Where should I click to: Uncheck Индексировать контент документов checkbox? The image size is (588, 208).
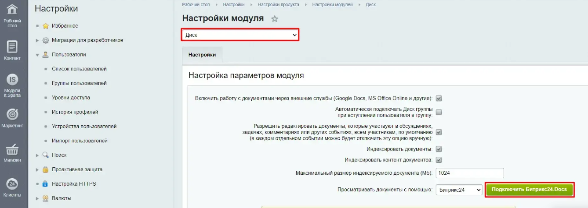[x=439, y=160]
